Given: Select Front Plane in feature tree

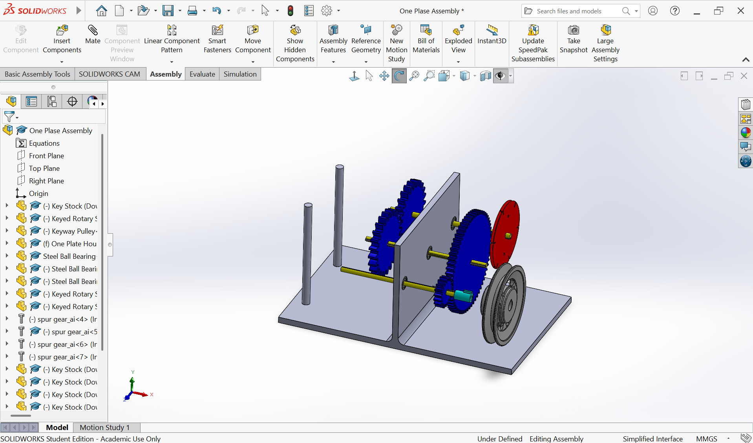Looking at the screenshot, I should pos(46,156).
